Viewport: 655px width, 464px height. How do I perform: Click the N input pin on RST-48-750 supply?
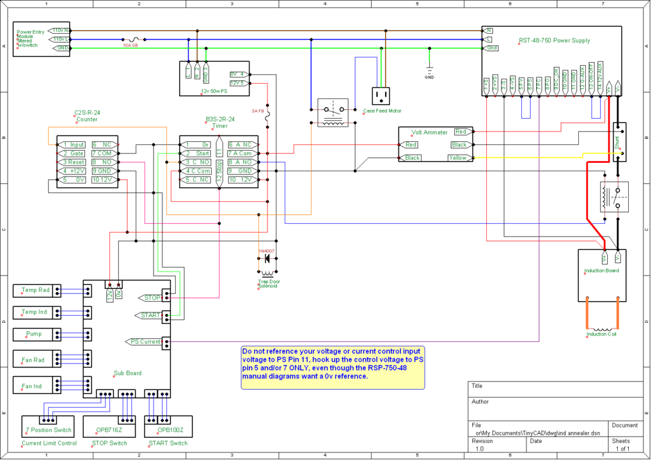pos(487,31)
